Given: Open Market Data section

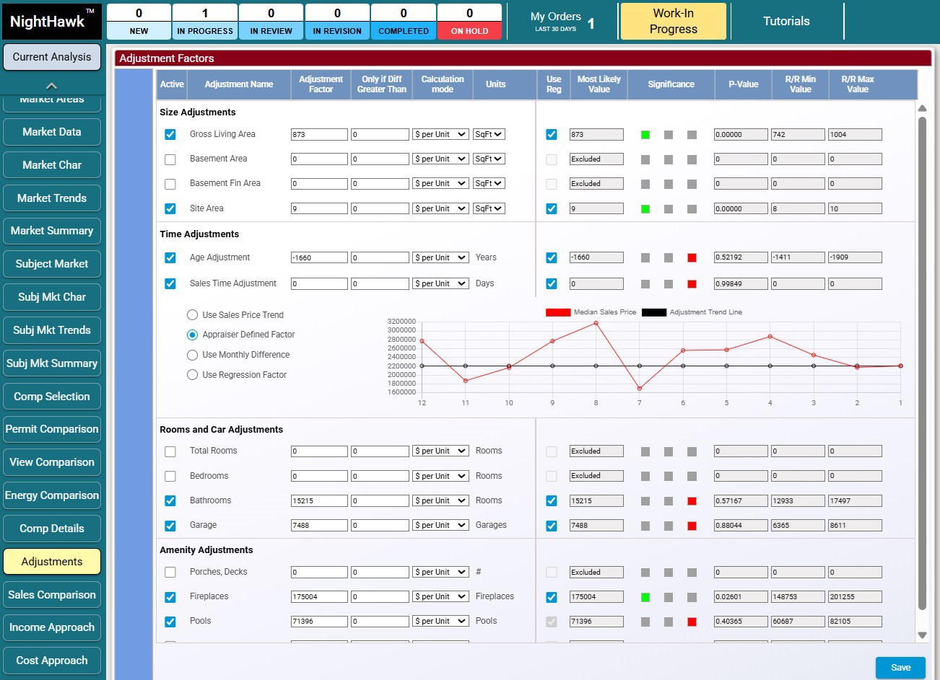Looking at the screenshot, I should click(x=52, y=132).
